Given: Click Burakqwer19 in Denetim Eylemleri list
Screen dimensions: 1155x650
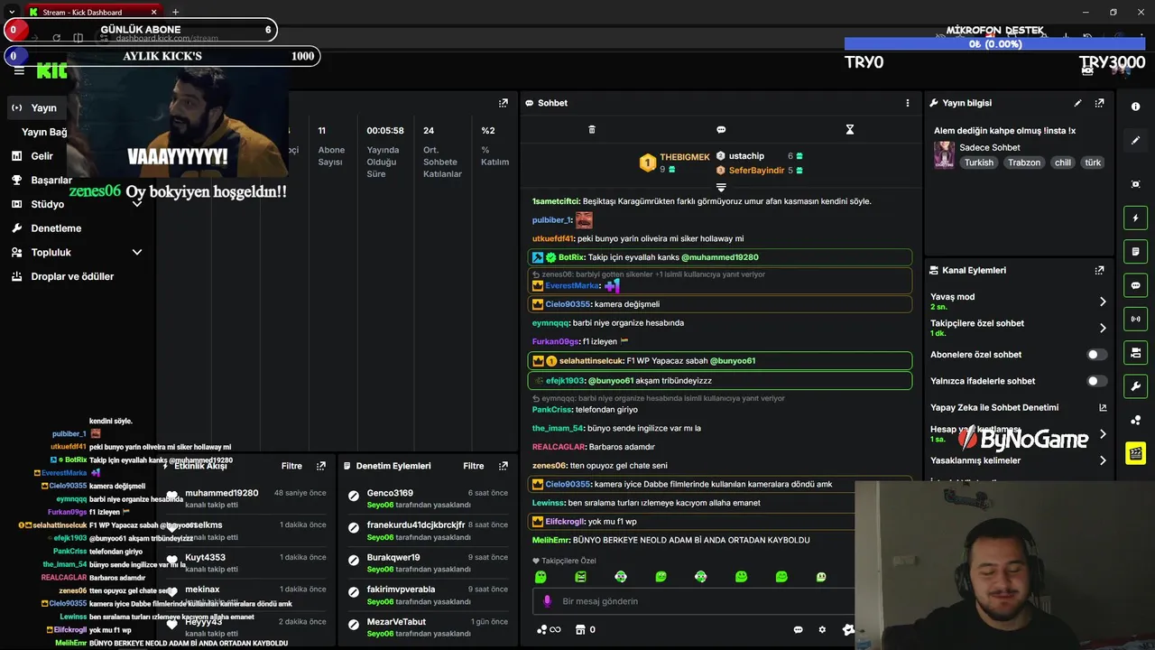Looking at the screenshot, I should pyautogui.click(x=393, y=557).
